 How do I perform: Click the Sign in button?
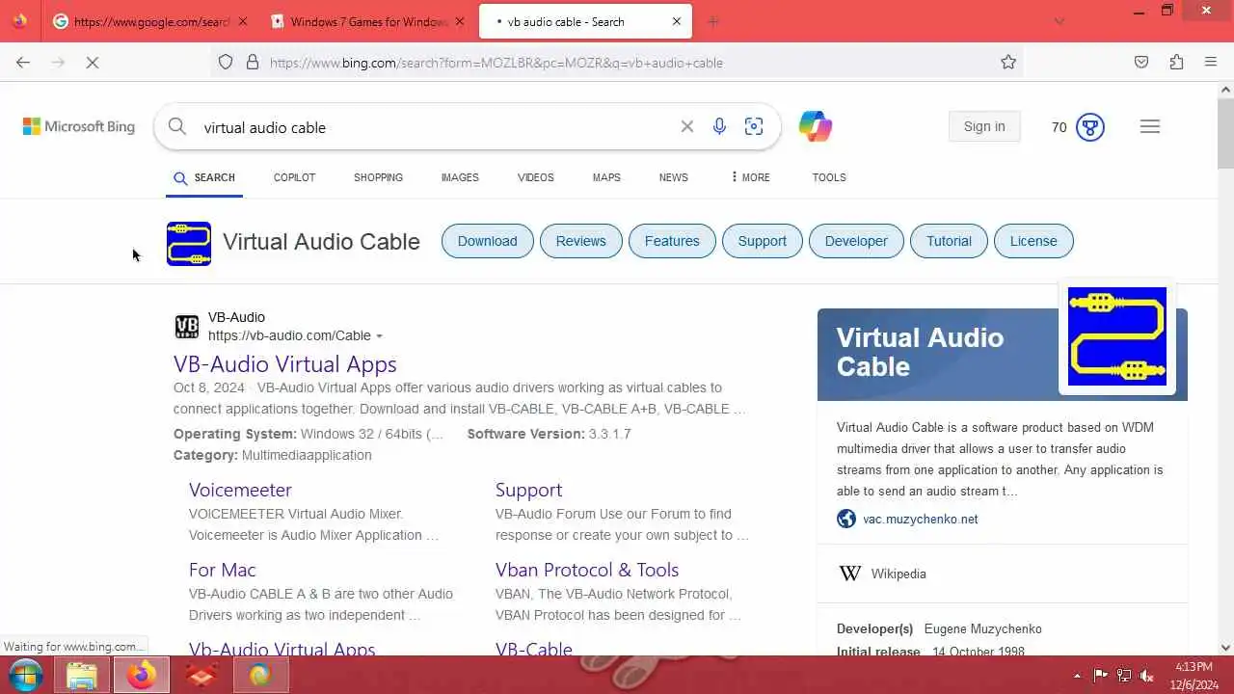(984, 126)
